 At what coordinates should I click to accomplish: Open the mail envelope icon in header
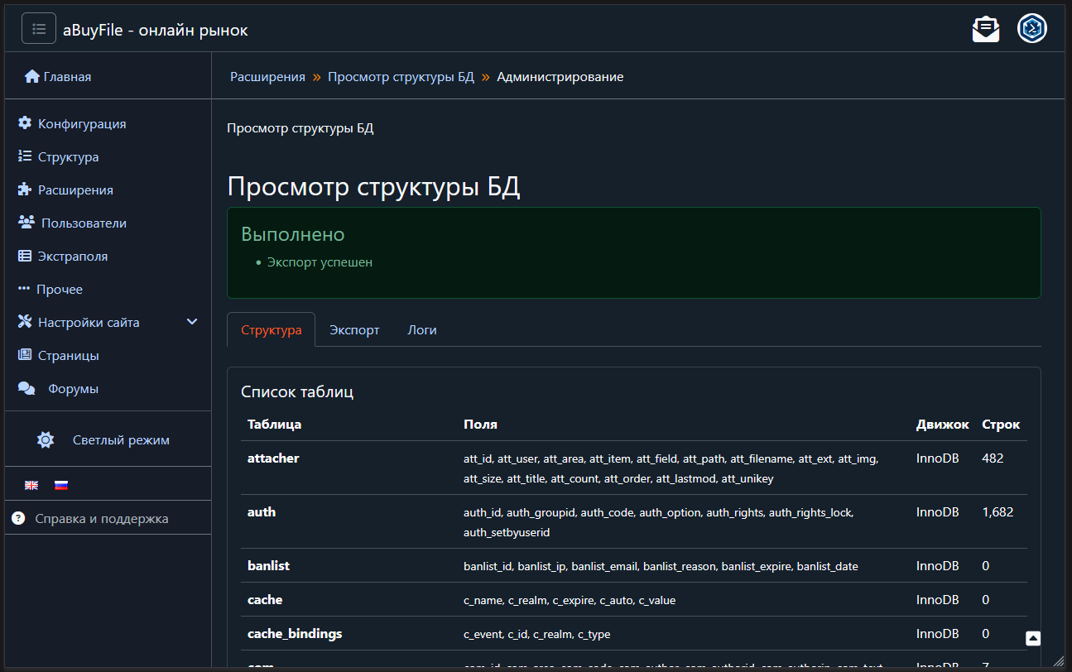pyautogui.click(x=985, y=29)
